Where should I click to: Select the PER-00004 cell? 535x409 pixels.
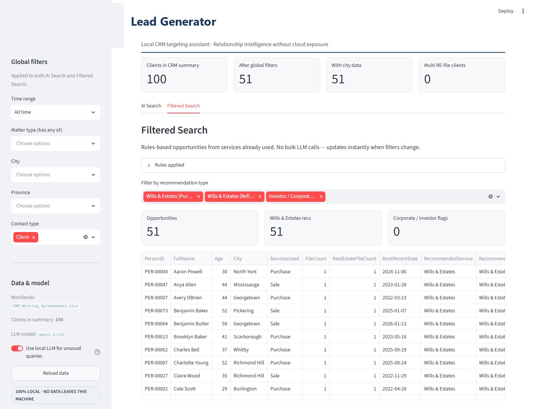point(156,272)
